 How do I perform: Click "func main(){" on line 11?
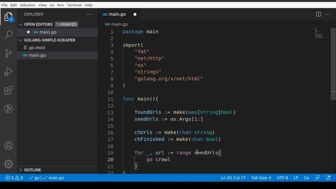pyautogui.click(x=140, y=99)
